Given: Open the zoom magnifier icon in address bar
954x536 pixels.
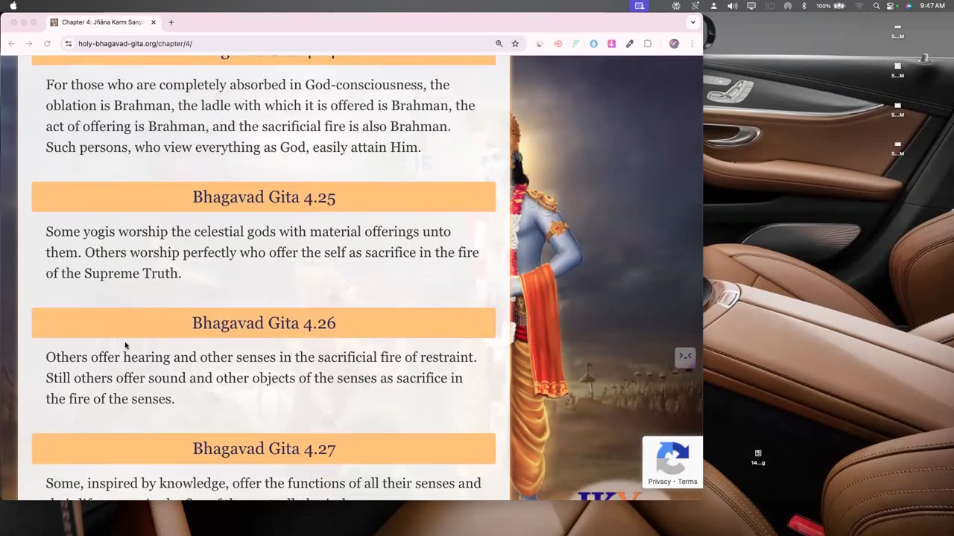Looking at the screenshot, I should tap(499, 44).
